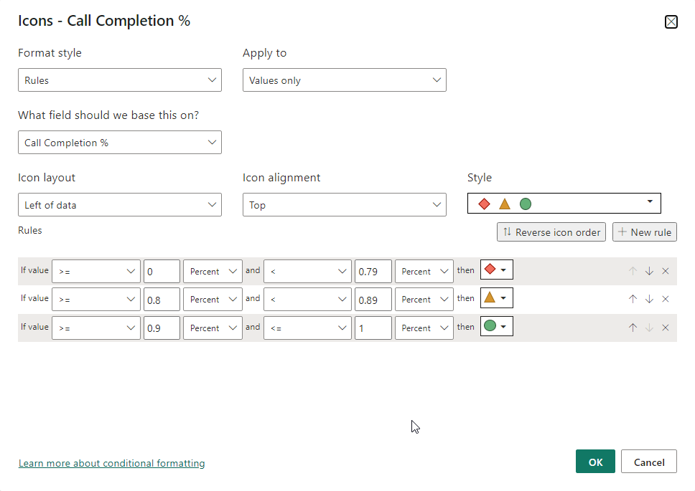Open the Percent dropdown after the 1 value
This screenshot has width=695, height=491.
click(x=424, y=328)
